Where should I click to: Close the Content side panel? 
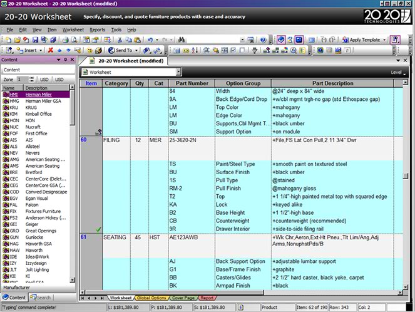coord(72,60)
